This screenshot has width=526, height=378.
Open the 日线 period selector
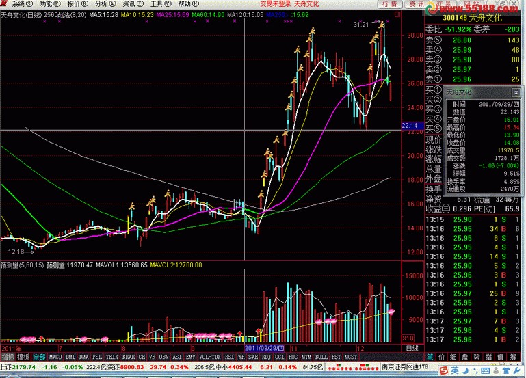coord(413,348)
